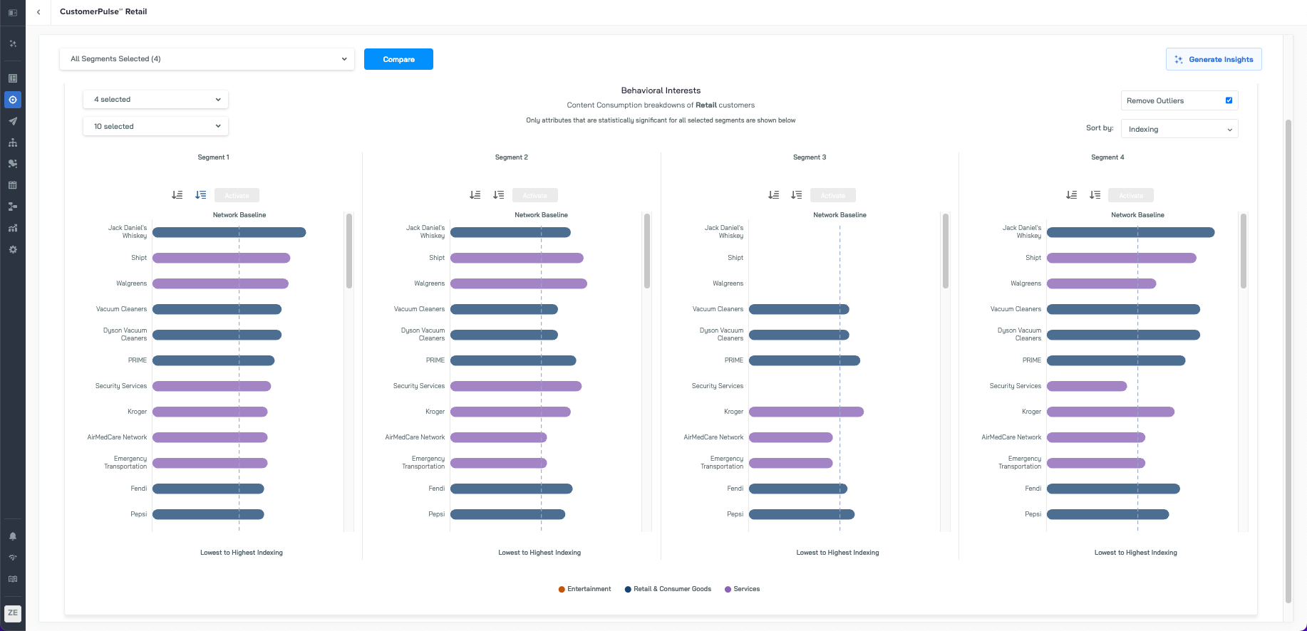Click the Activate button in Segment 1
The height and width of the screenshot is (631, 1307).
[x=237, y=195]
